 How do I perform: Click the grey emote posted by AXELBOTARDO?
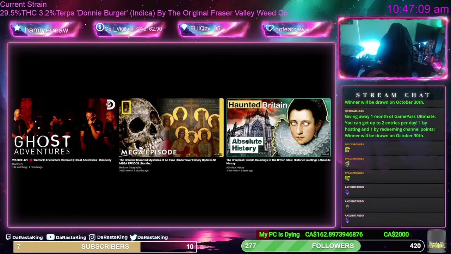347,207
